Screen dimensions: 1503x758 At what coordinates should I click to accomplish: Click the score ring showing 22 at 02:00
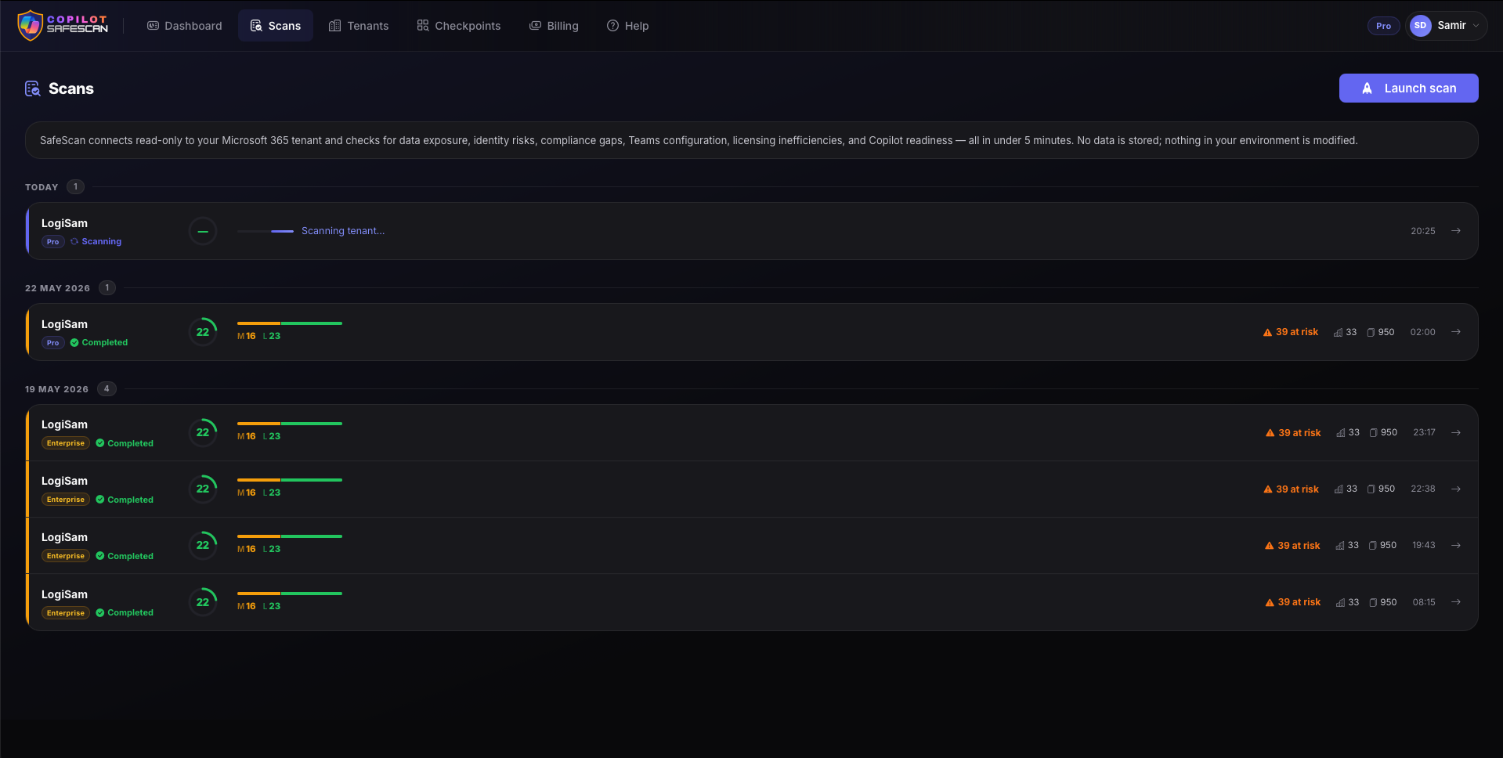coord(203,332)
